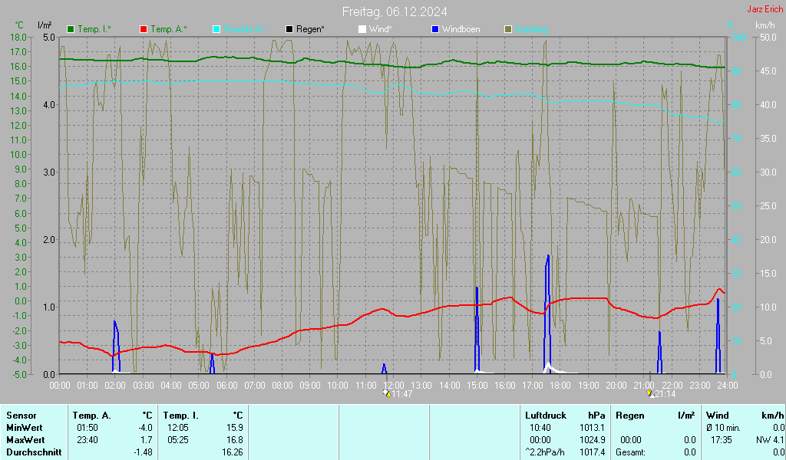This screenshot has height=460, width=786.
Task: Click the 'NW 4.1' wind maximum value
Action: pos(770,440)
